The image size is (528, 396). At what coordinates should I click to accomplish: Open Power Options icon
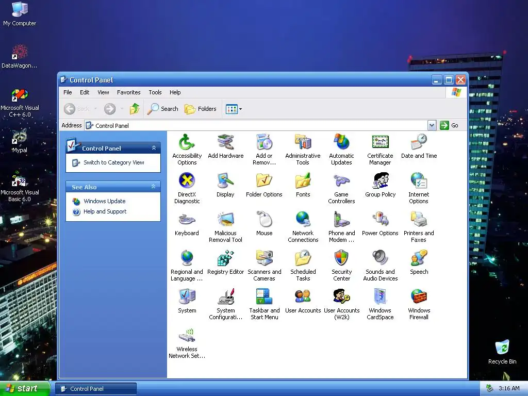(x=380, y=224)
